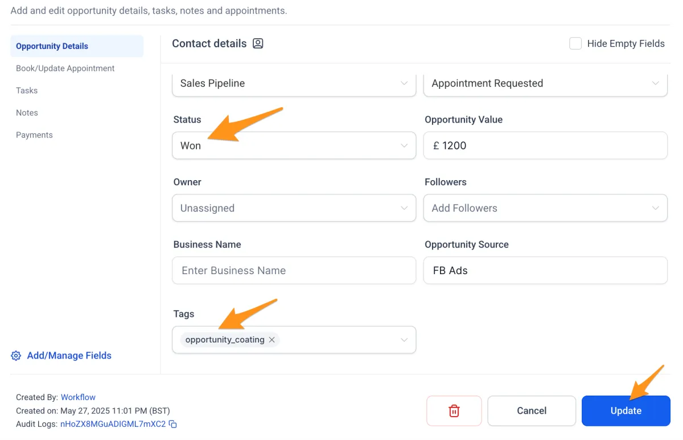The image size is (683, 440).
Task: Open the Add Followers dropdown
Action: (x=545, y=208)
